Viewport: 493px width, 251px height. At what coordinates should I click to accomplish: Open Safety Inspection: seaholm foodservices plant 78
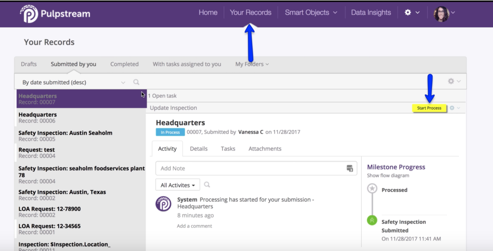[81, 175]
